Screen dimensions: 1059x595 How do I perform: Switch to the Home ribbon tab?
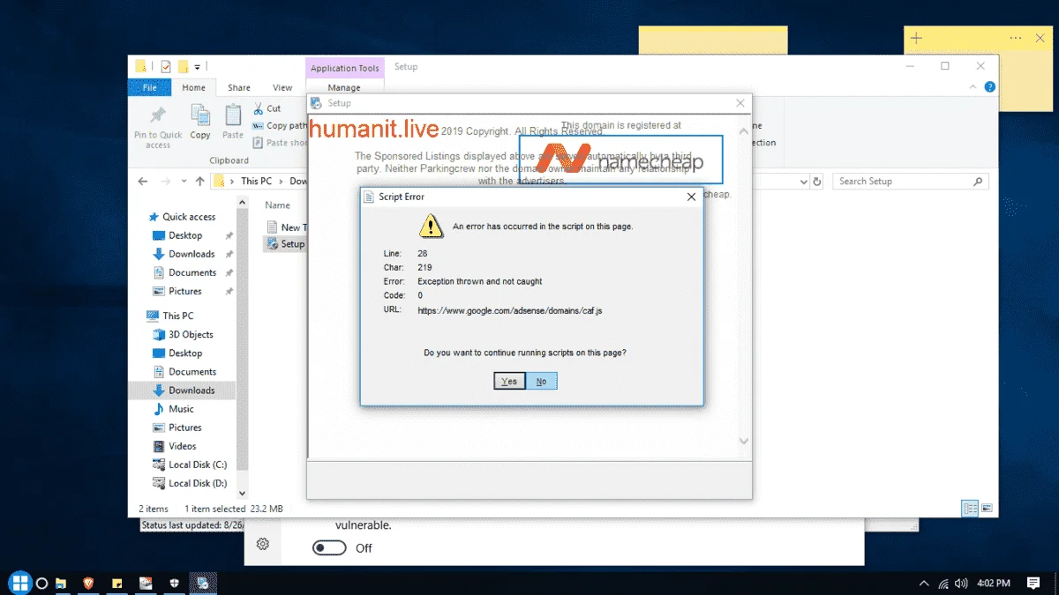pyautogui.click(x=193, y=87)
